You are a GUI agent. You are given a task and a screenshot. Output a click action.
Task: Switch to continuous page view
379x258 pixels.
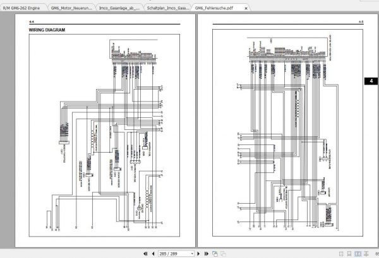tap(349, 254)
